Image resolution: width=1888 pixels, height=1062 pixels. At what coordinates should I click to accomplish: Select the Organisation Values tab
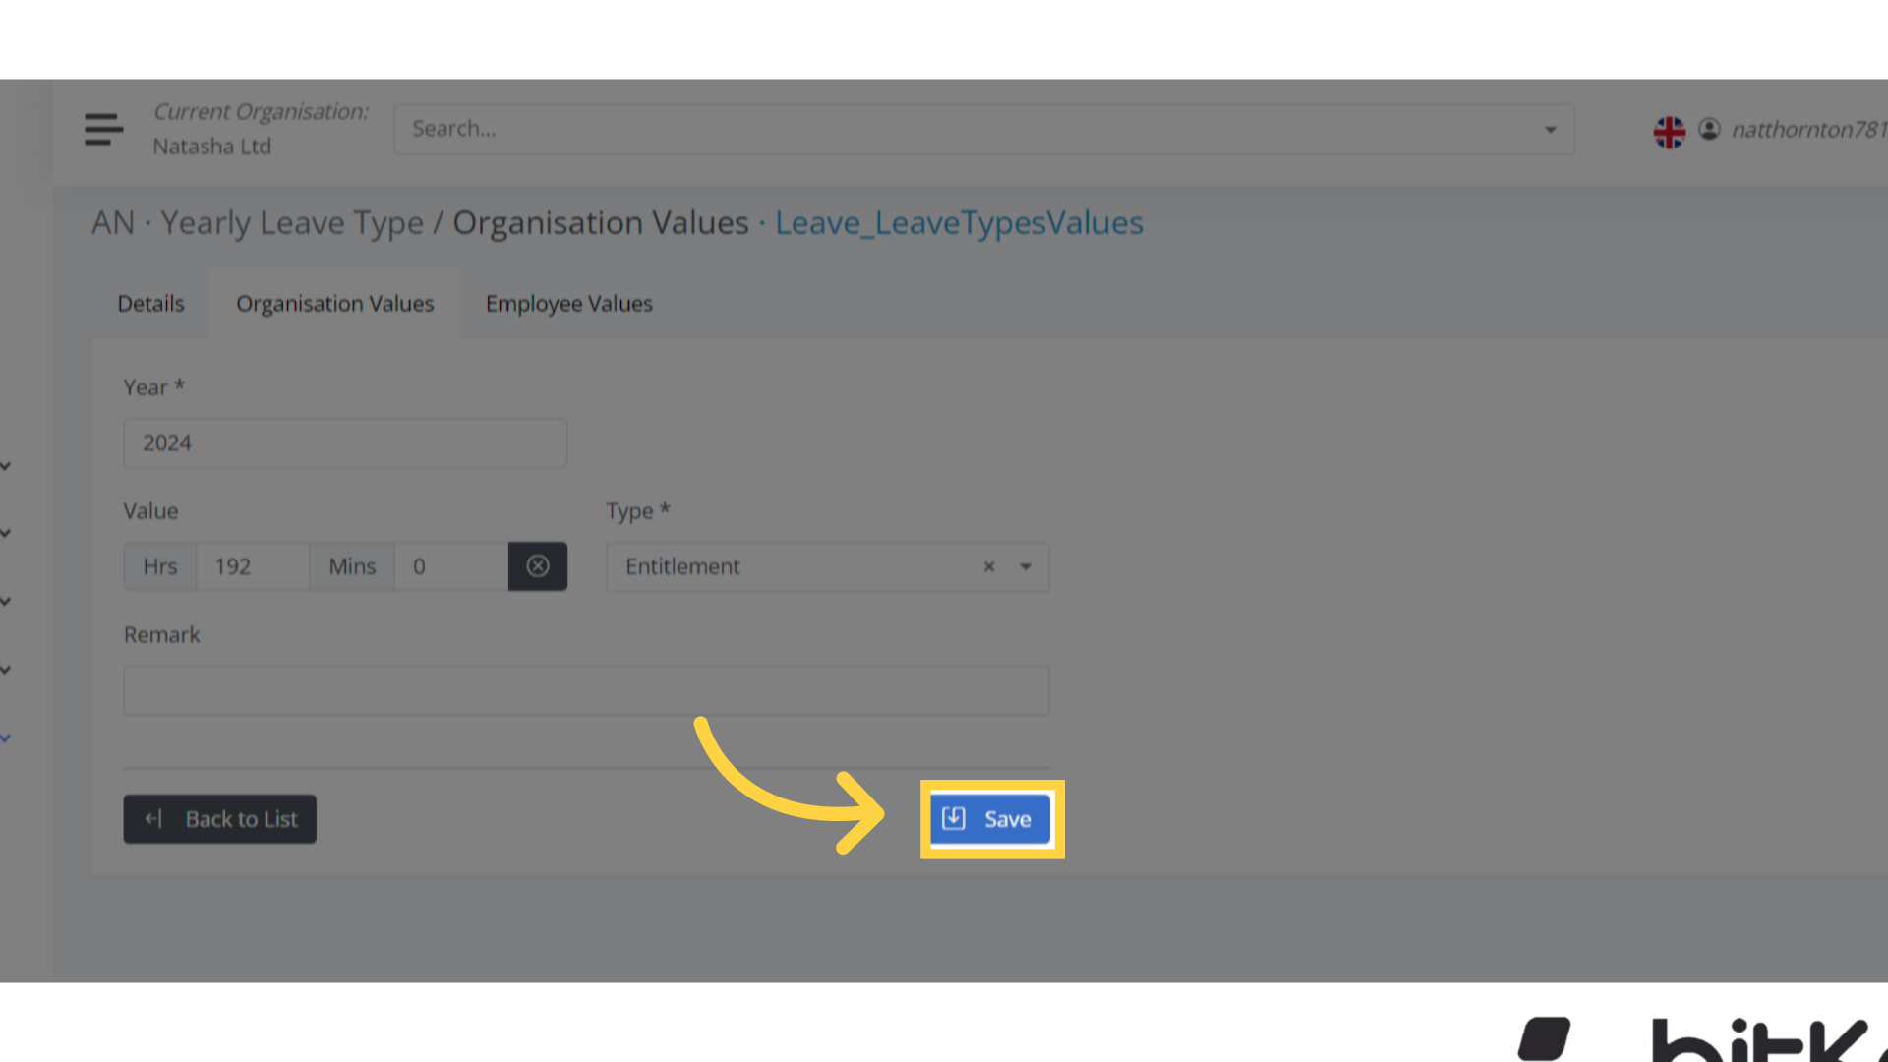334,303
